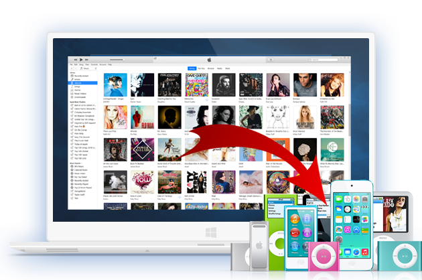This screenshot has height=280, width=422.
Task: Open the Hilary Duff Most Wanted album
Action: 305,117
